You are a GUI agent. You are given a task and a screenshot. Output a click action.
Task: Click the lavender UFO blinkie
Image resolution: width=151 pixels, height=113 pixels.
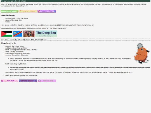47,81
